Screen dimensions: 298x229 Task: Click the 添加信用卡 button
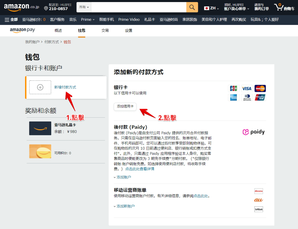click(x=125, y=106)
